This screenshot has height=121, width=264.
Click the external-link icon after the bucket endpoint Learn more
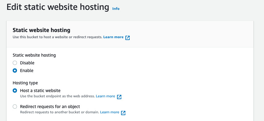[119, 97]
